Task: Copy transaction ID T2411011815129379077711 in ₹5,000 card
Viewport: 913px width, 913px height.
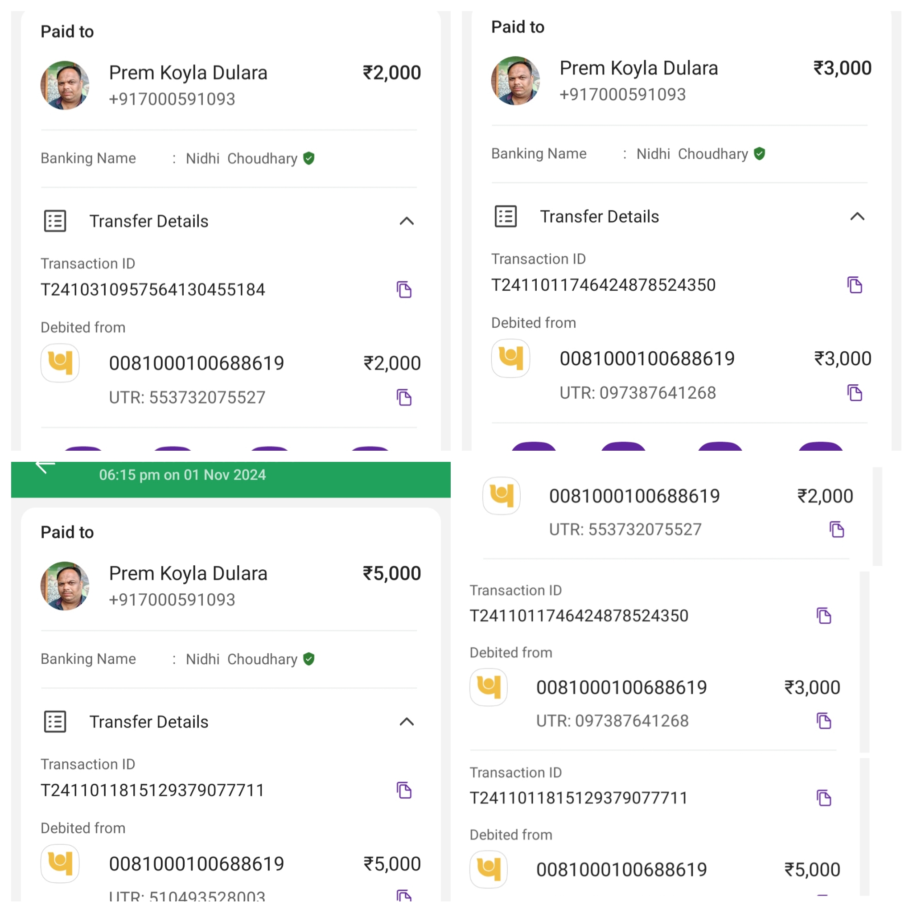Action: (404, 790)
